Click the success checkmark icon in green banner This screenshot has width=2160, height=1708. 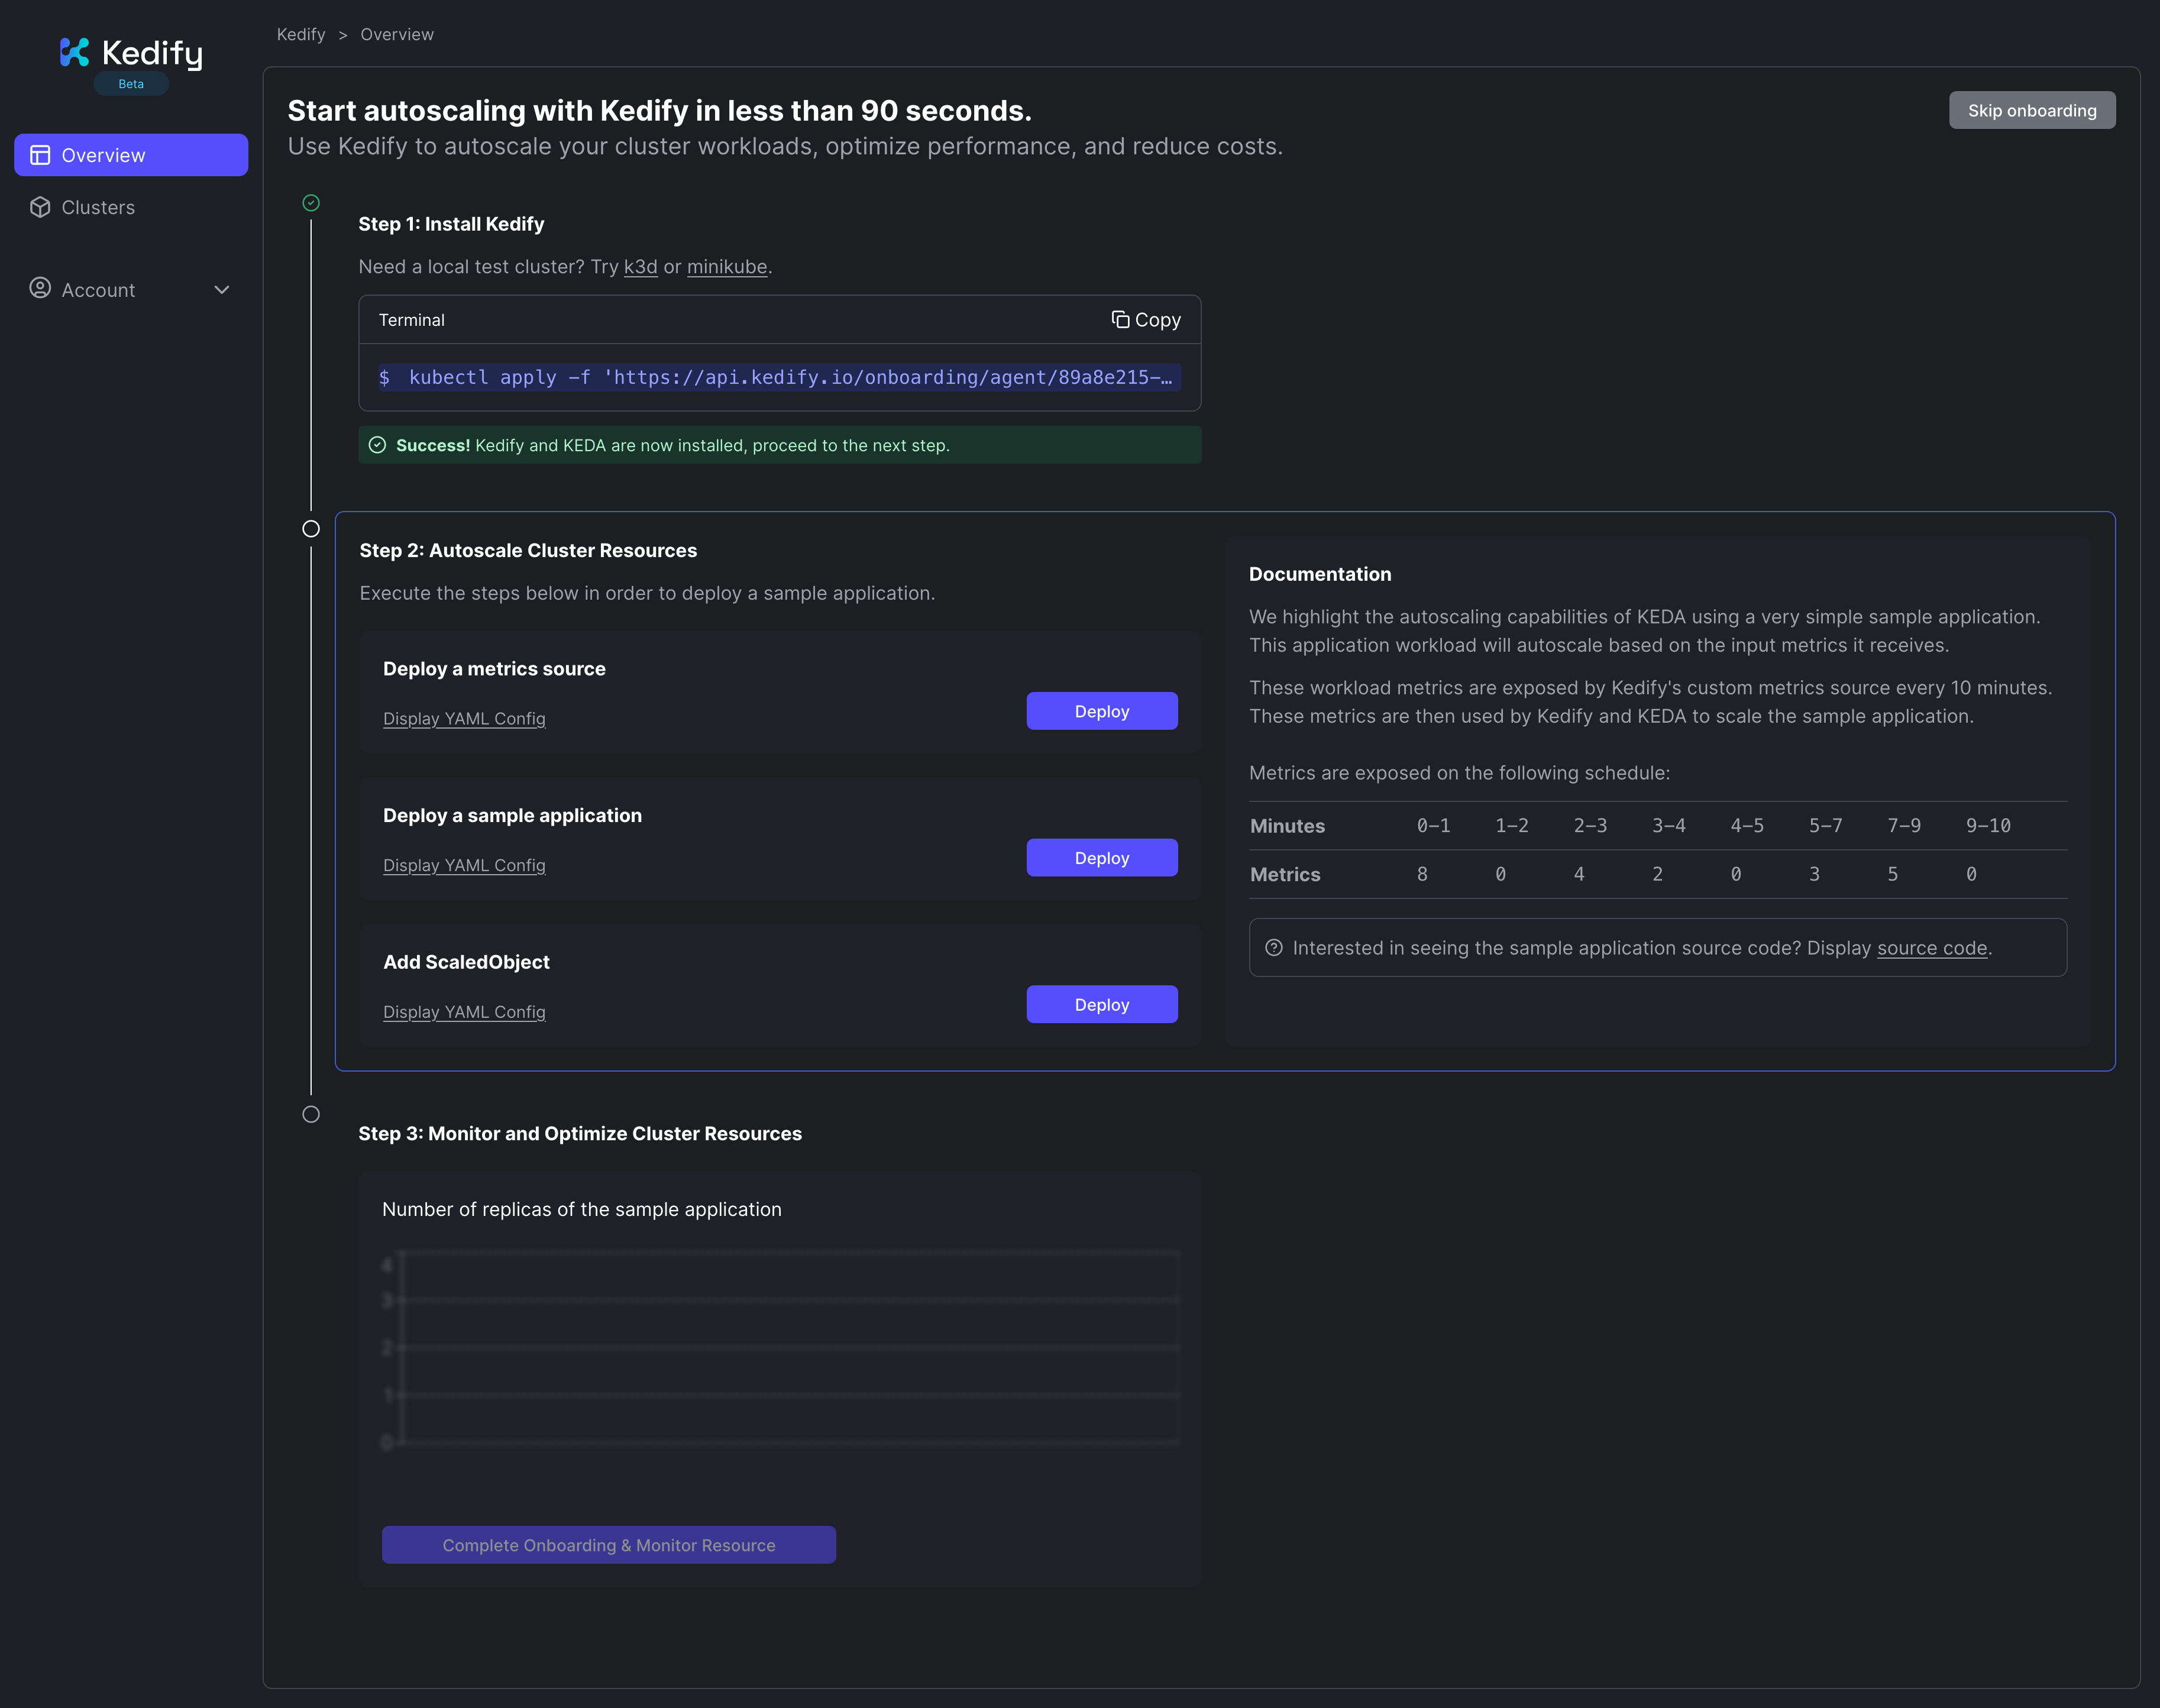point(377,445)
